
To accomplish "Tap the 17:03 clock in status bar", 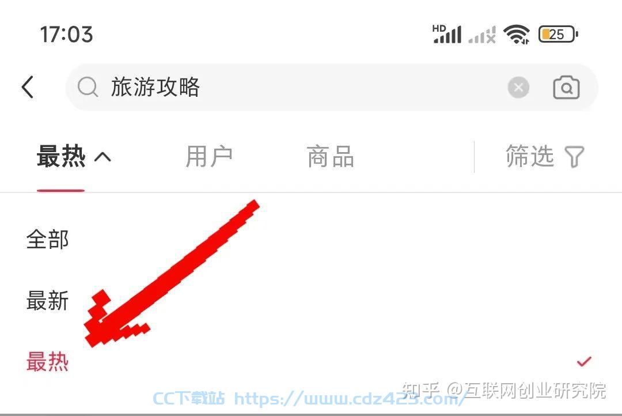I will [x=66, y=34].
